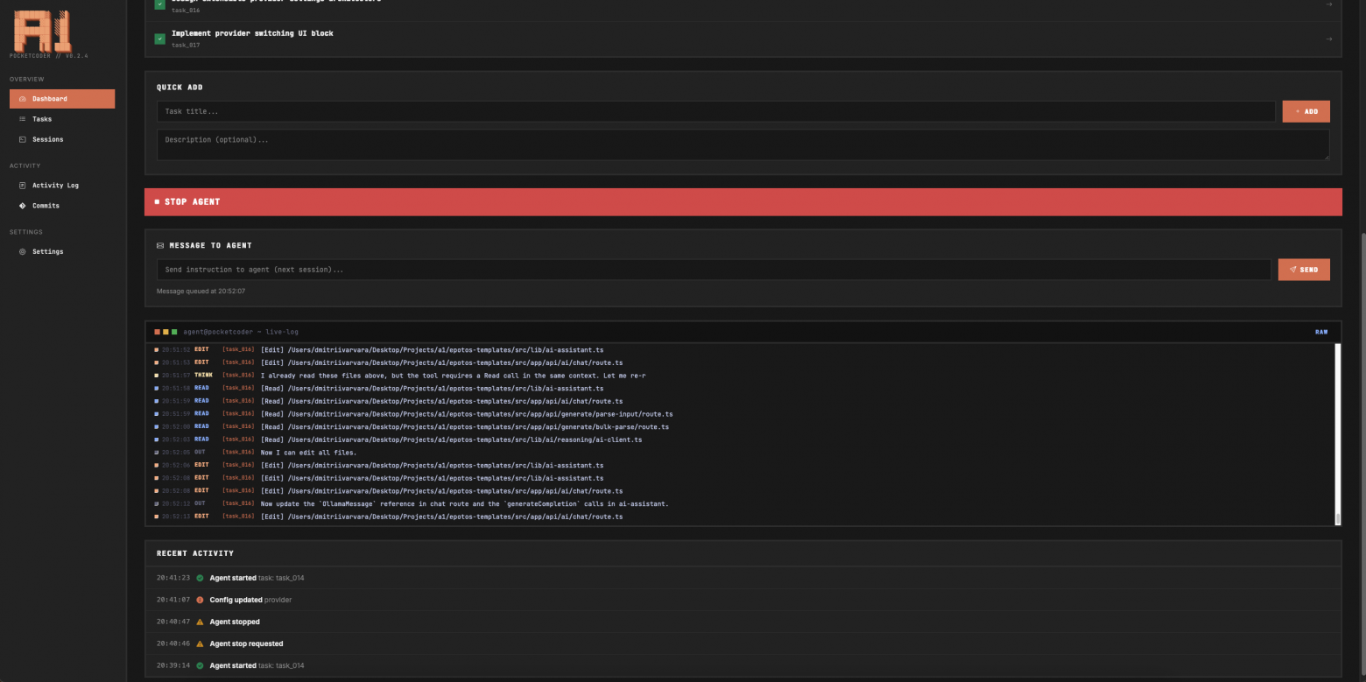This screenshot has width=1366, height=682.
Task: Click the 'POCKETCODER // v0.2.4' version text
Action: point(49,56)
